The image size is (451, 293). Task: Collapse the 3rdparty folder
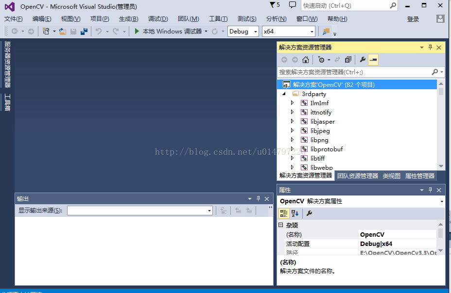pos(284,94)
